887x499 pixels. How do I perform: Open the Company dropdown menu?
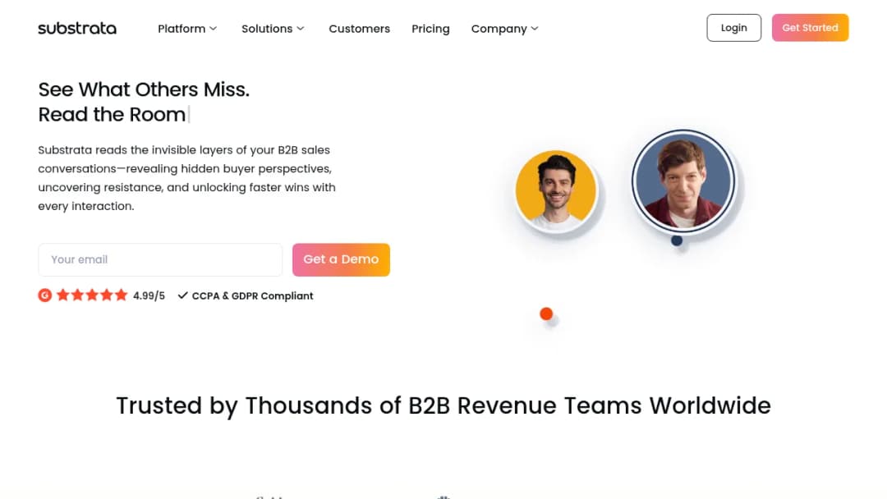click(x=504, y=29)
